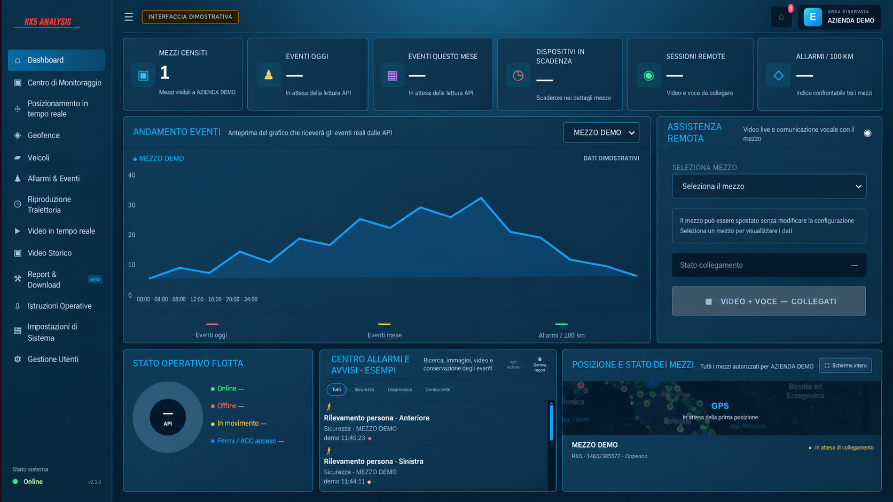Click the NEW badge on Report & Download
This screenshot has height=502, width=893.
[x=95, y=280]
